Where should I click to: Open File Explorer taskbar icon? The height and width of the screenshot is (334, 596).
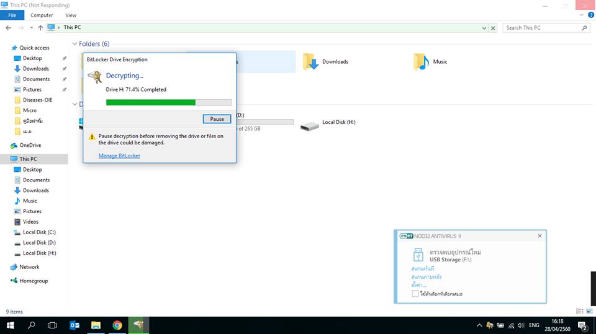click(96, 325)
